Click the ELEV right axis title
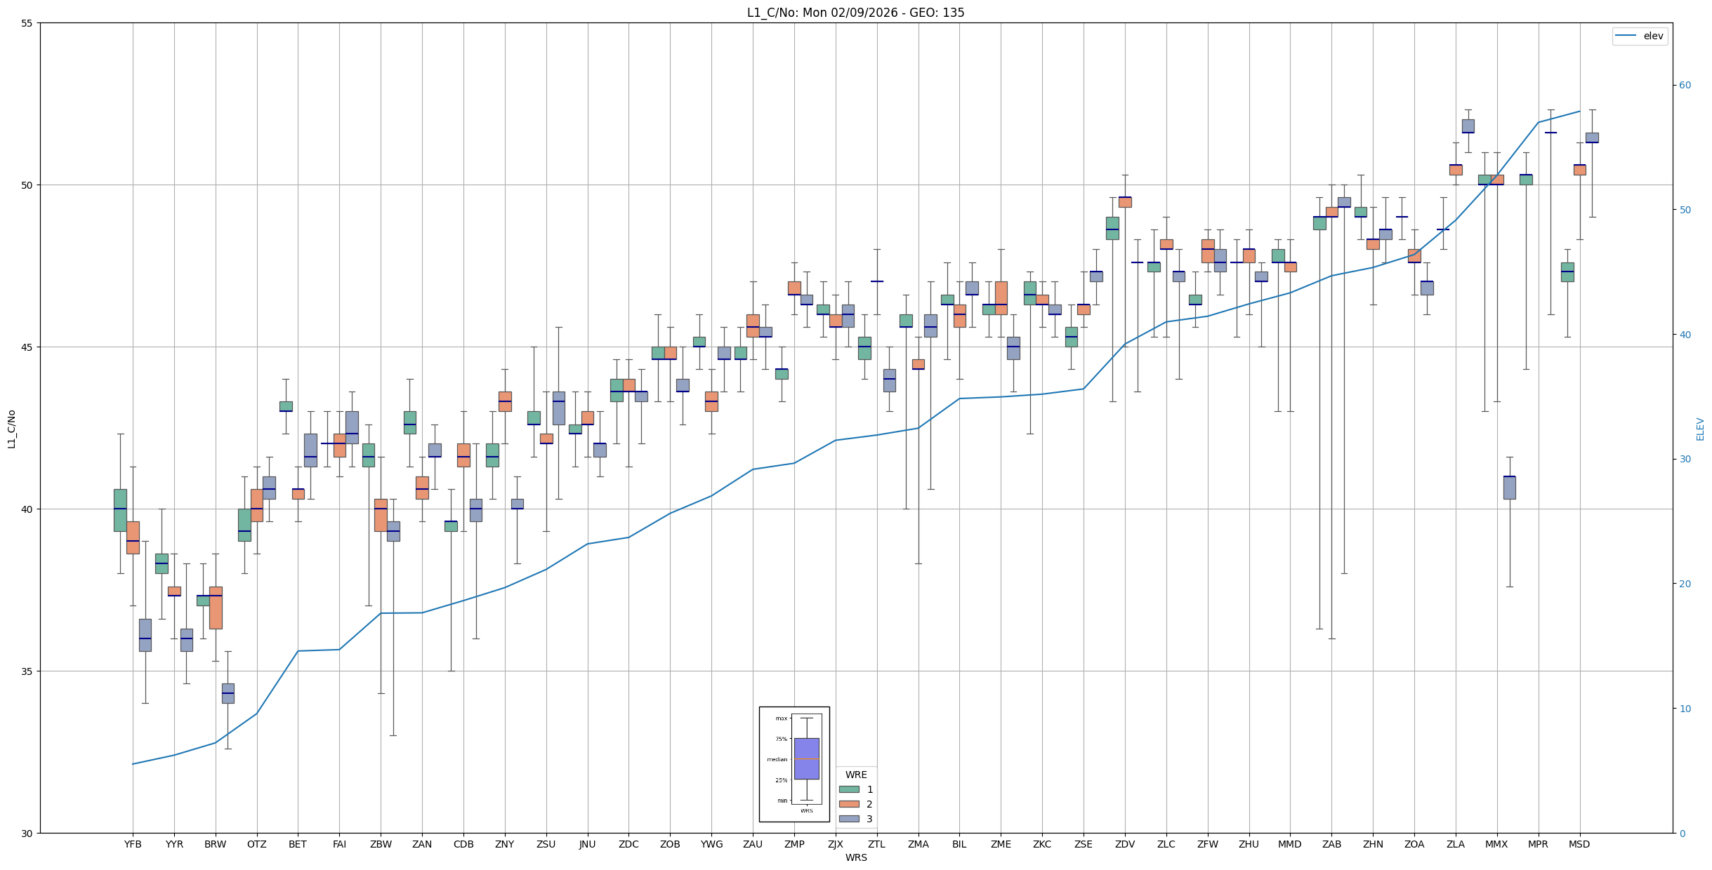Viewport: 1712px width, 870px height. click(1700, 429)
